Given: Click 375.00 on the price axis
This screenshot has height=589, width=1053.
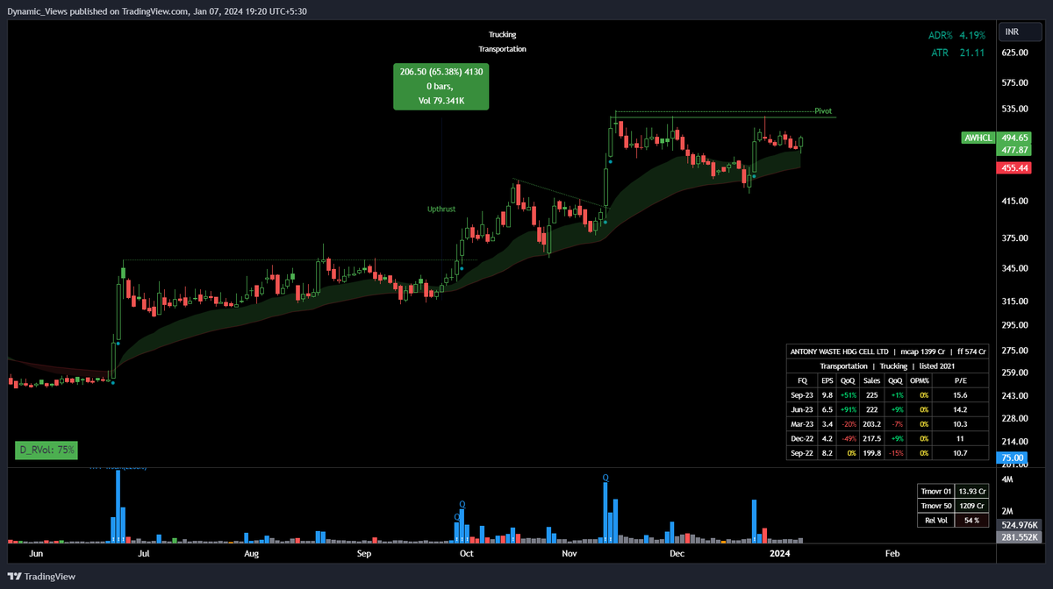Looking at the screenshot, I should click(1014, 238).
